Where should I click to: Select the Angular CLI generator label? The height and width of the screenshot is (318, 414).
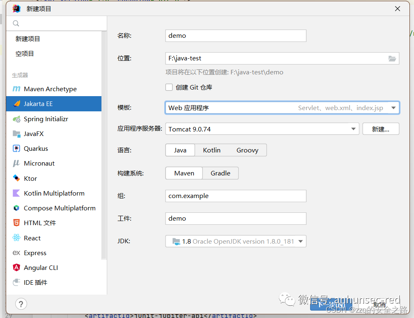[x=41, y=268]
